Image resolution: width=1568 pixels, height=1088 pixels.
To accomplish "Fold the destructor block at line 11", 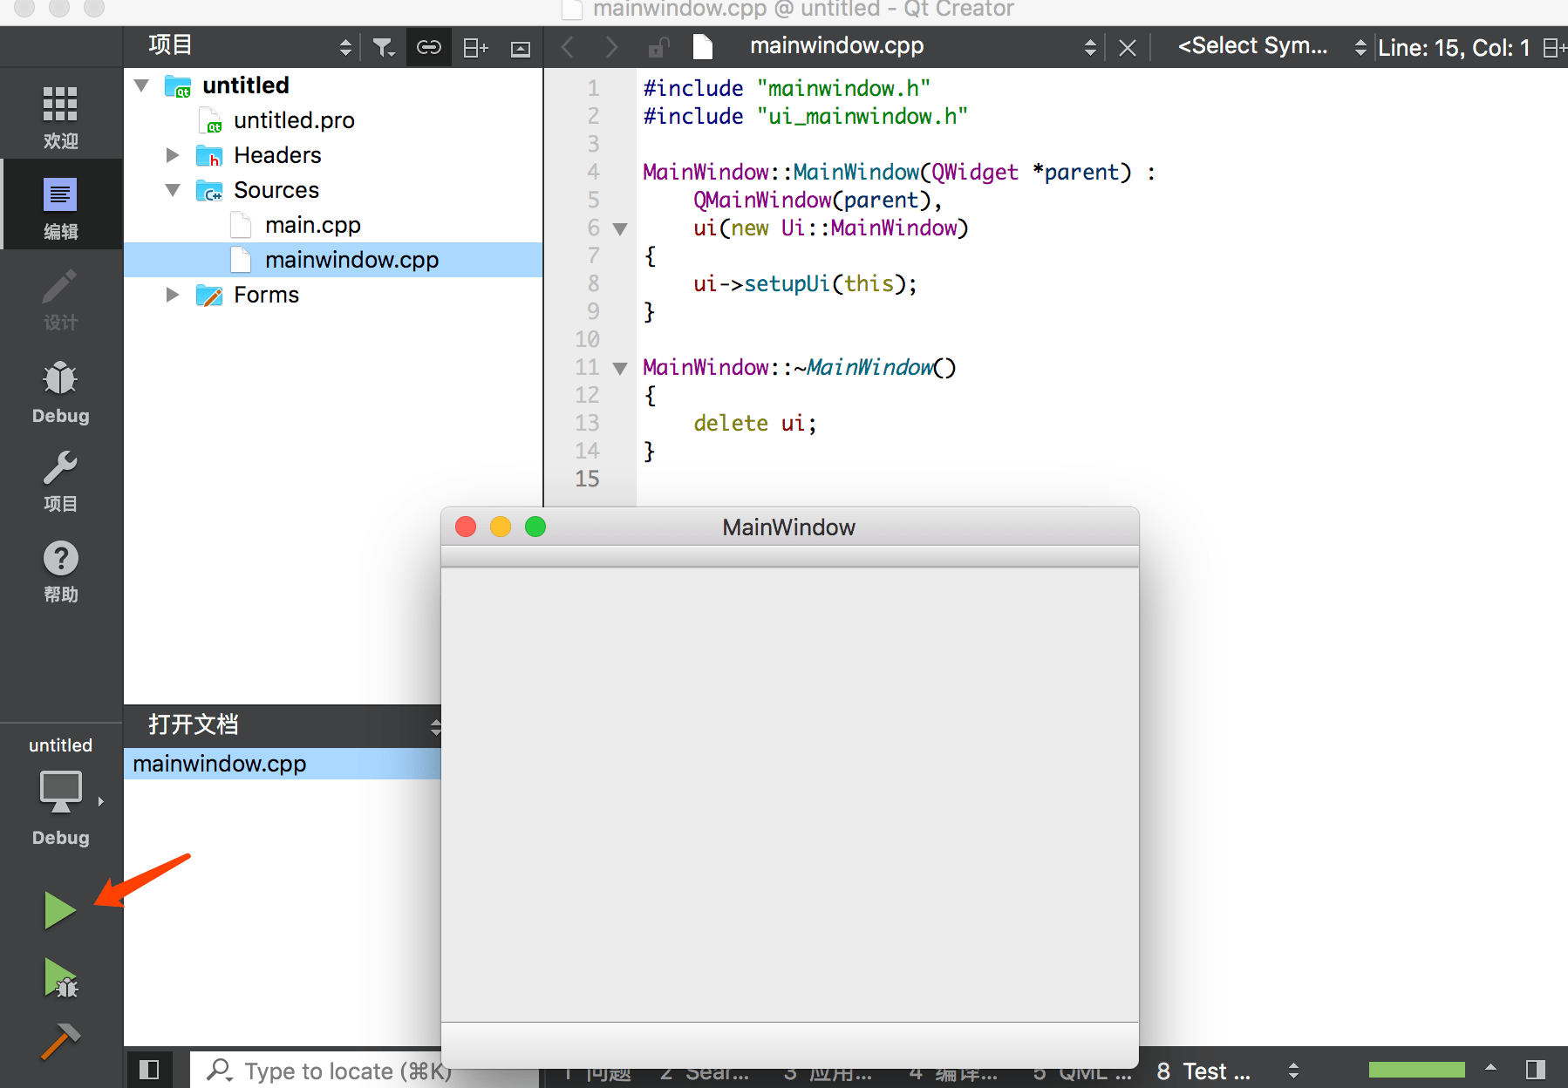I will tap(620, 368).
